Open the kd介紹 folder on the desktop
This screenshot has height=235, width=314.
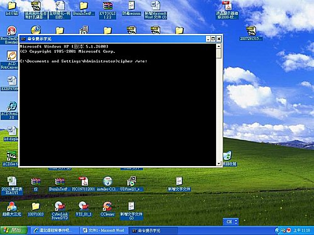pyautogui.click(x=12, y=9)
